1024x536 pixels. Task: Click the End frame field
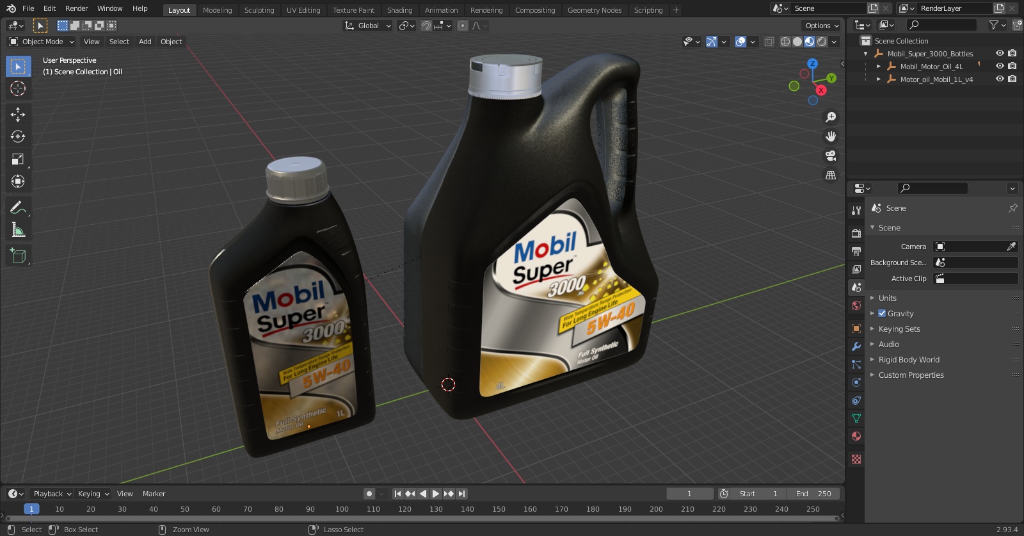coord(813,494)
